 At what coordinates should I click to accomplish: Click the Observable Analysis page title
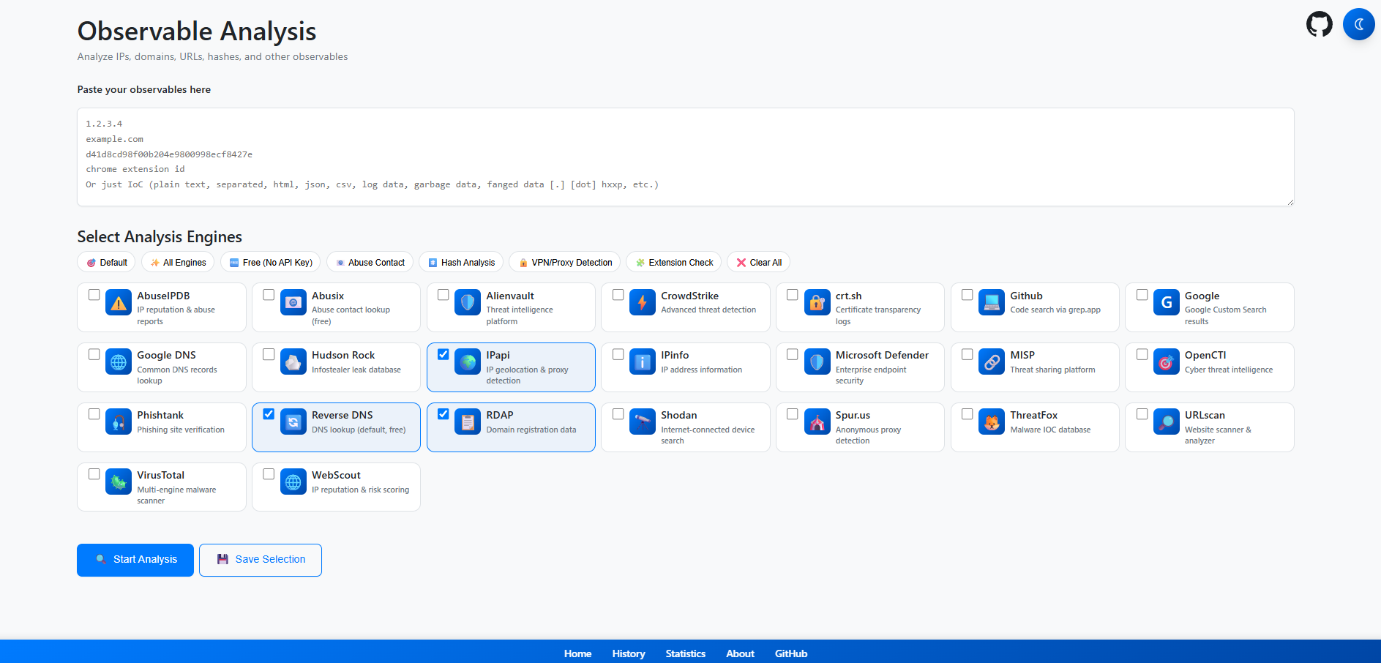click(x=197, y=31)
